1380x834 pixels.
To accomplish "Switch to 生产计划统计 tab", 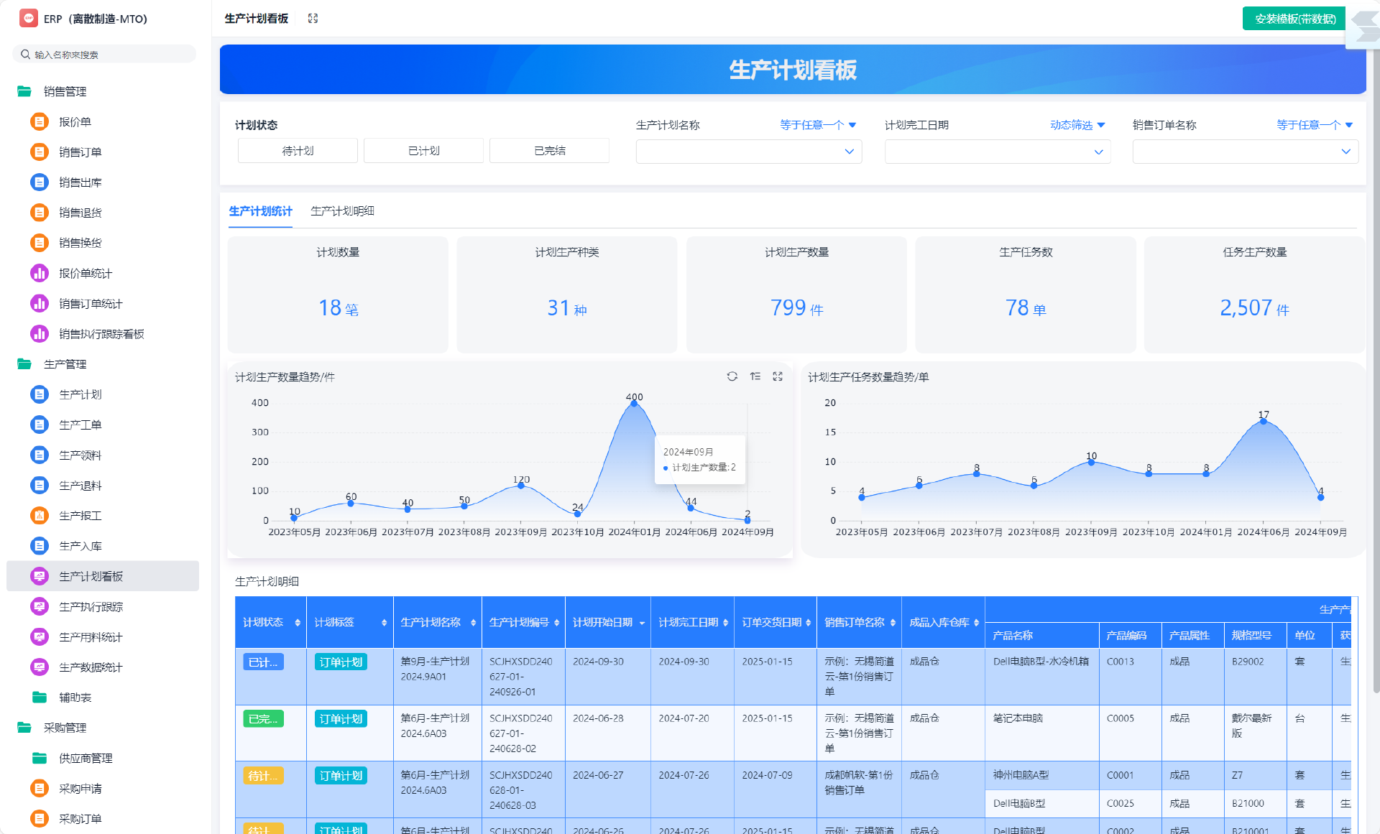I will (260, 211).
